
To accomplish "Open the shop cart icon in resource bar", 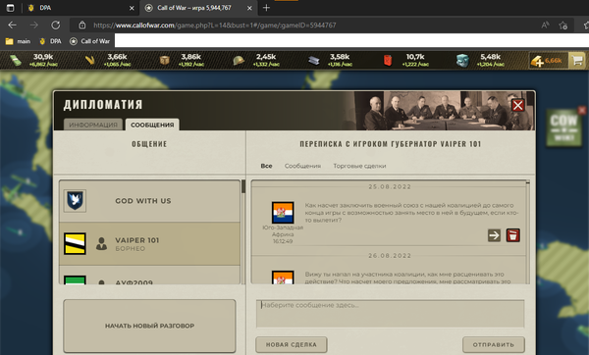I will pos(577,61).
